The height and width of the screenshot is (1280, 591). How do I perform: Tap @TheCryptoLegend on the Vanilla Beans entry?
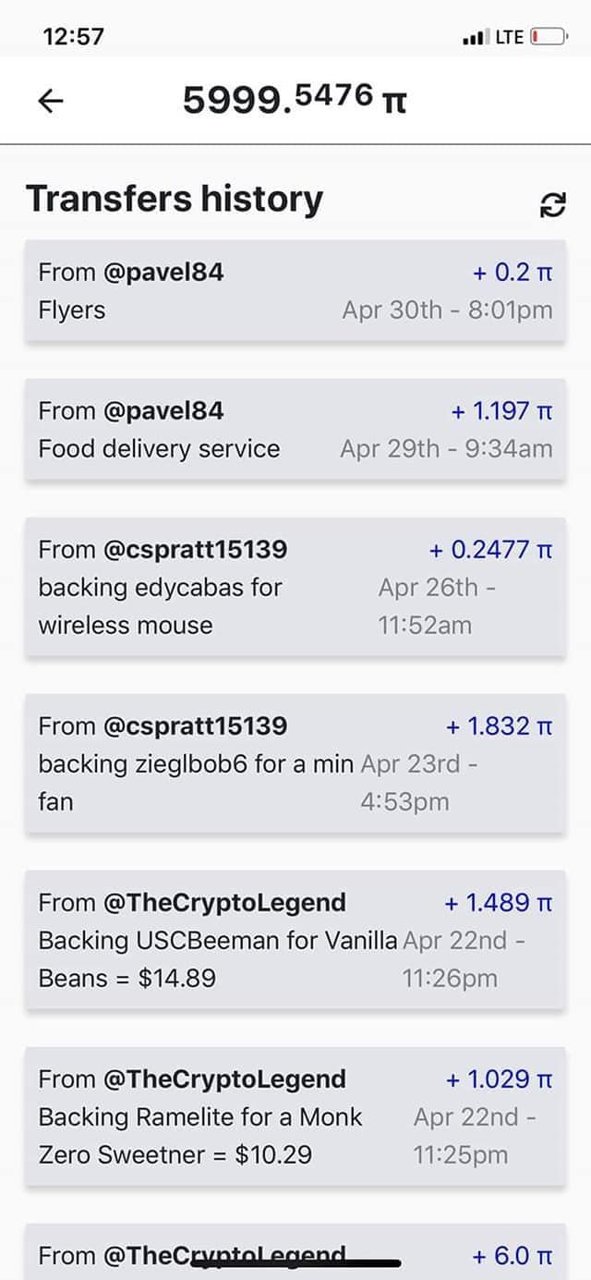225,903
